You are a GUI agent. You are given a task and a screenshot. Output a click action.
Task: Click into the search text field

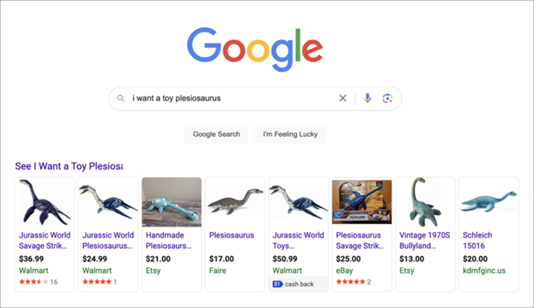228,98
